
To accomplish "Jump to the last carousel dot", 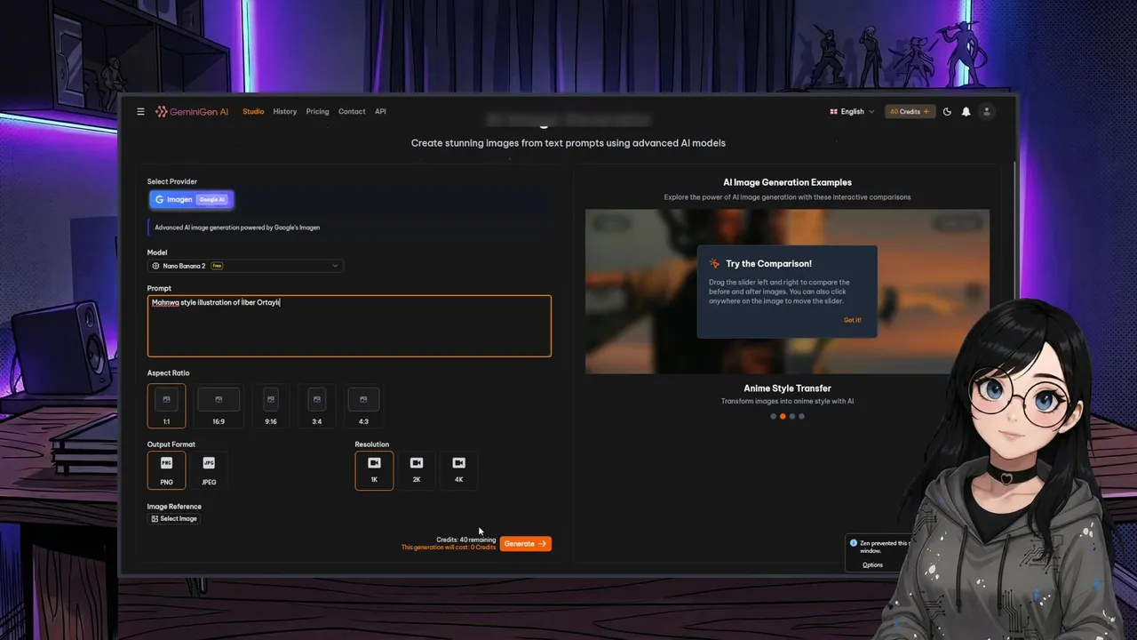I will pos(801,416).
